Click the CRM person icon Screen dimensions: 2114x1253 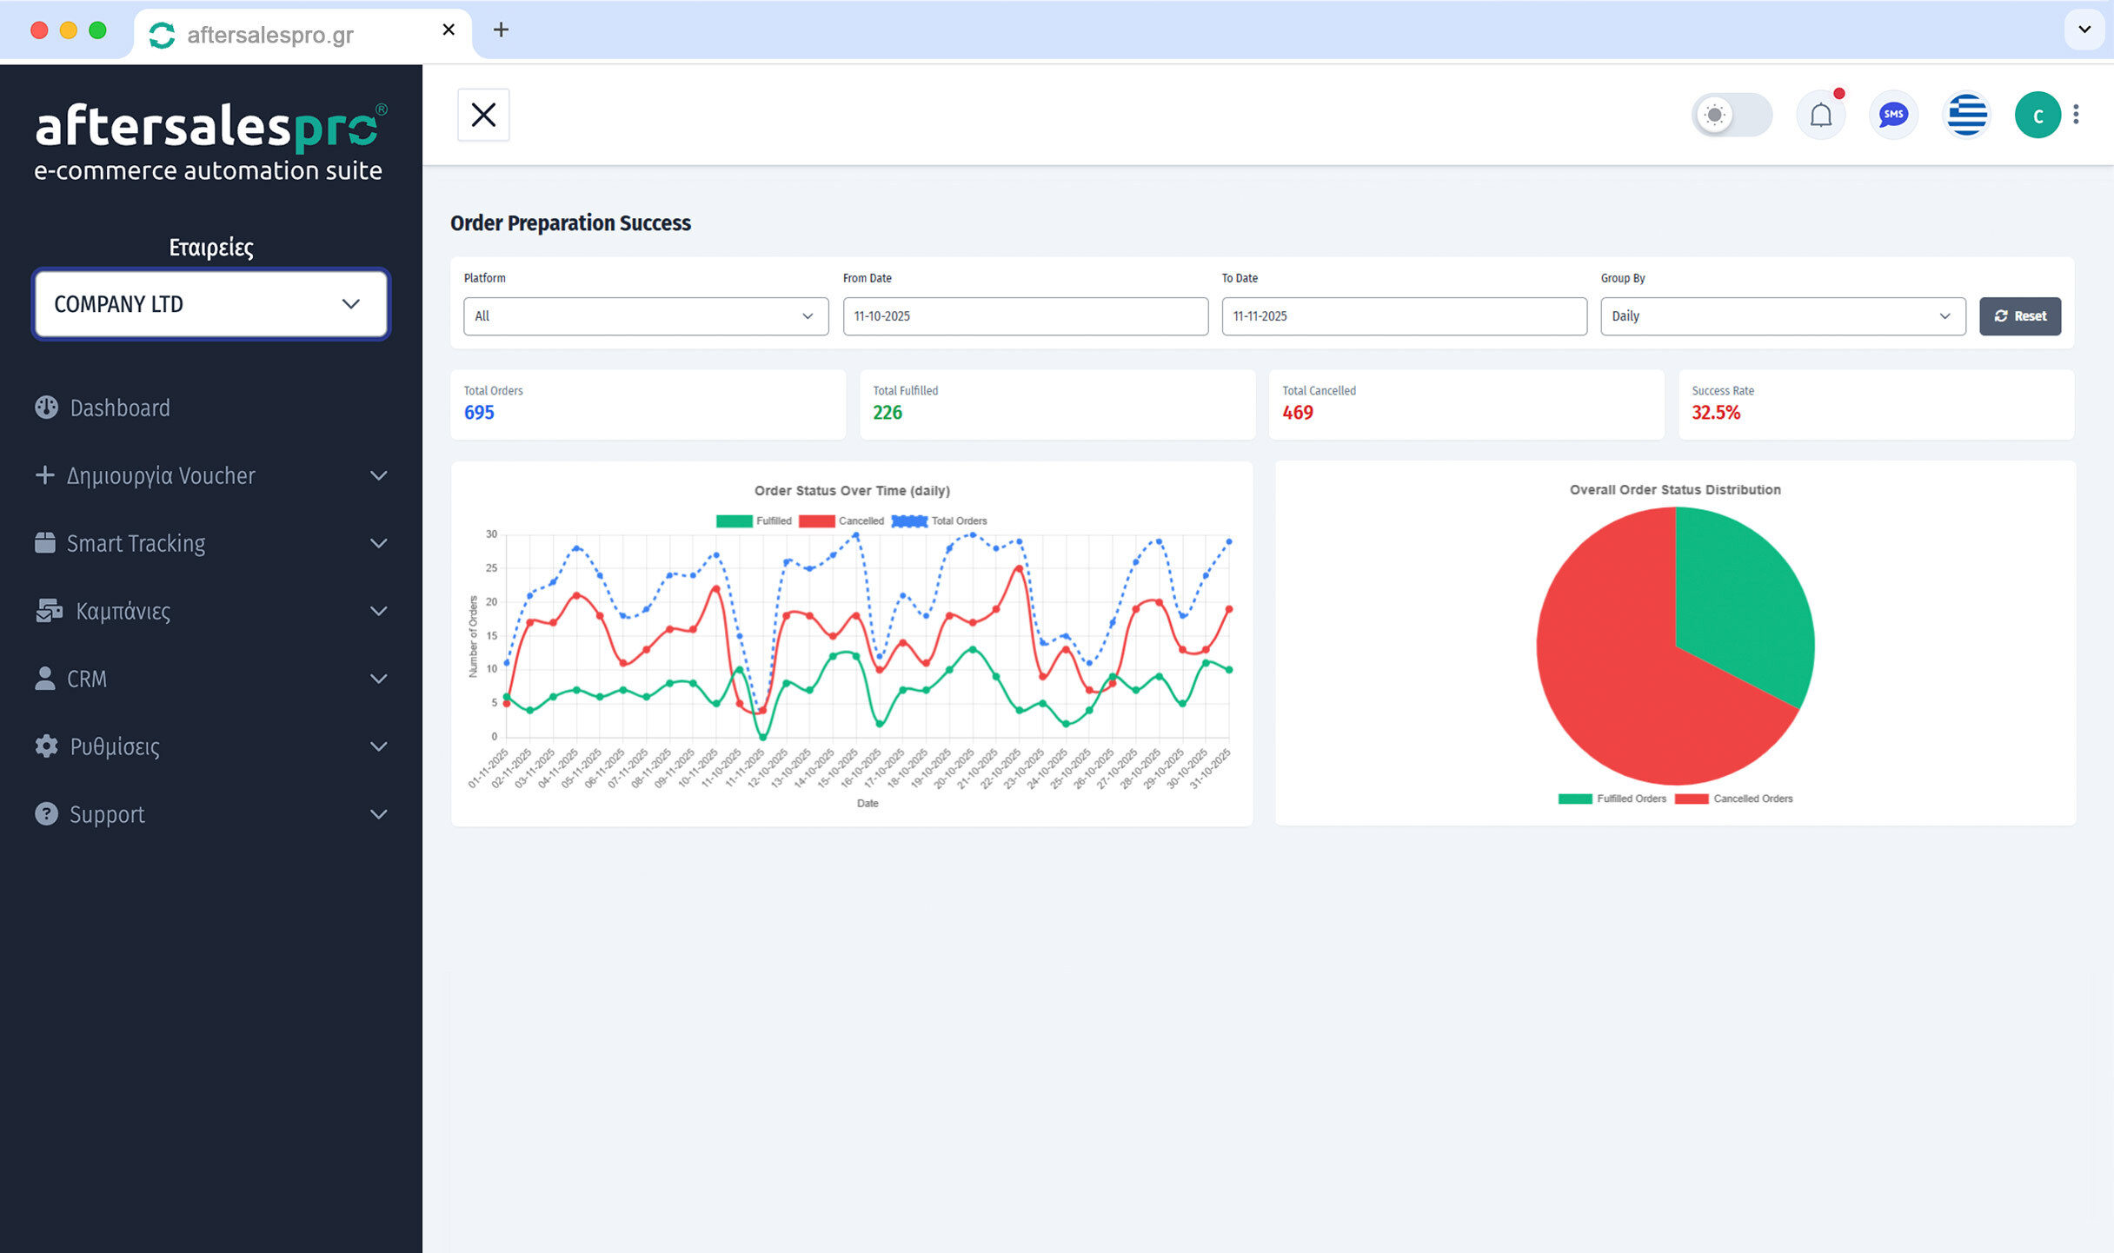pyautogui.click(x=45, y=678)
